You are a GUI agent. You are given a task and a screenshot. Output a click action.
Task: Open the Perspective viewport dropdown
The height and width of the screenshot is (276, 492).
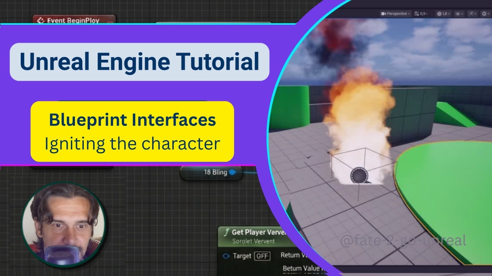tap(395, 13)
